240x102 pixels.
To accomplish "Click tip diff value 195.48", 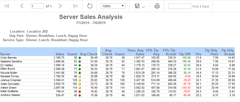I will click(x=187, y=61).
